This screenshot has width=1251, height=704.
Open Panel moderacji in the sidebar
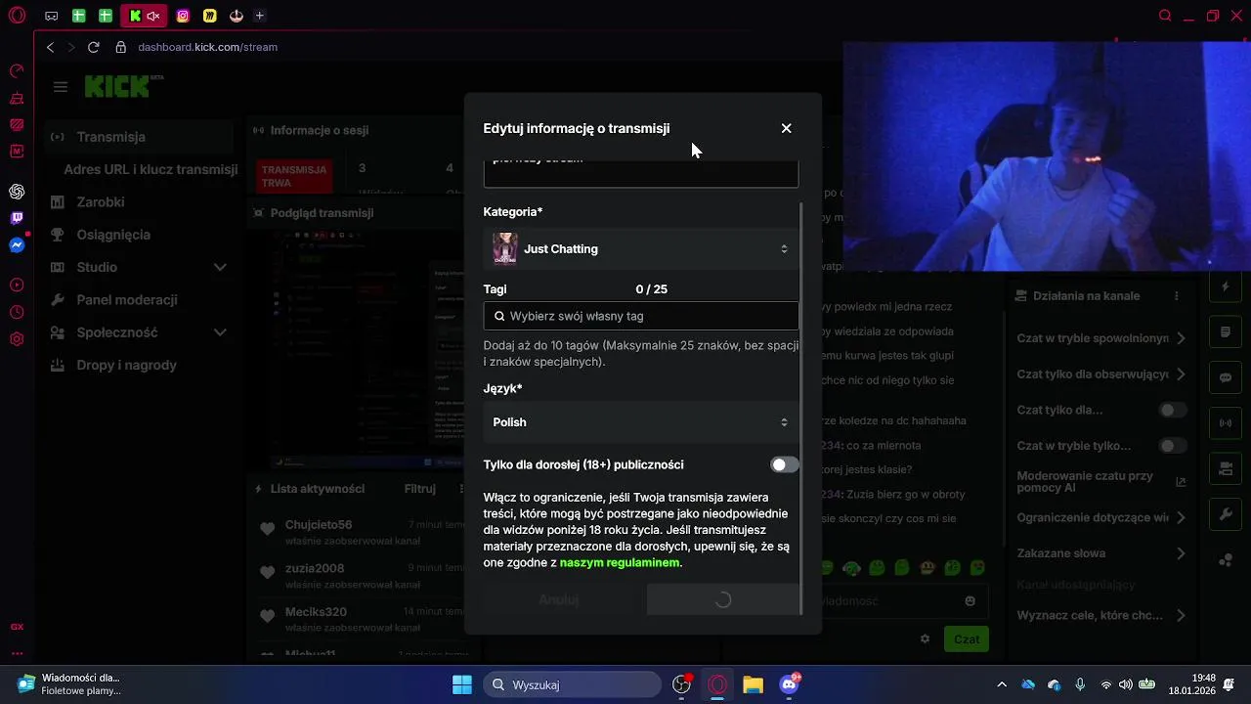127,300
